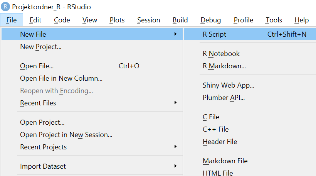Open the View menu
This screenshot has width=316, height=176.
(x=90, y=20)
